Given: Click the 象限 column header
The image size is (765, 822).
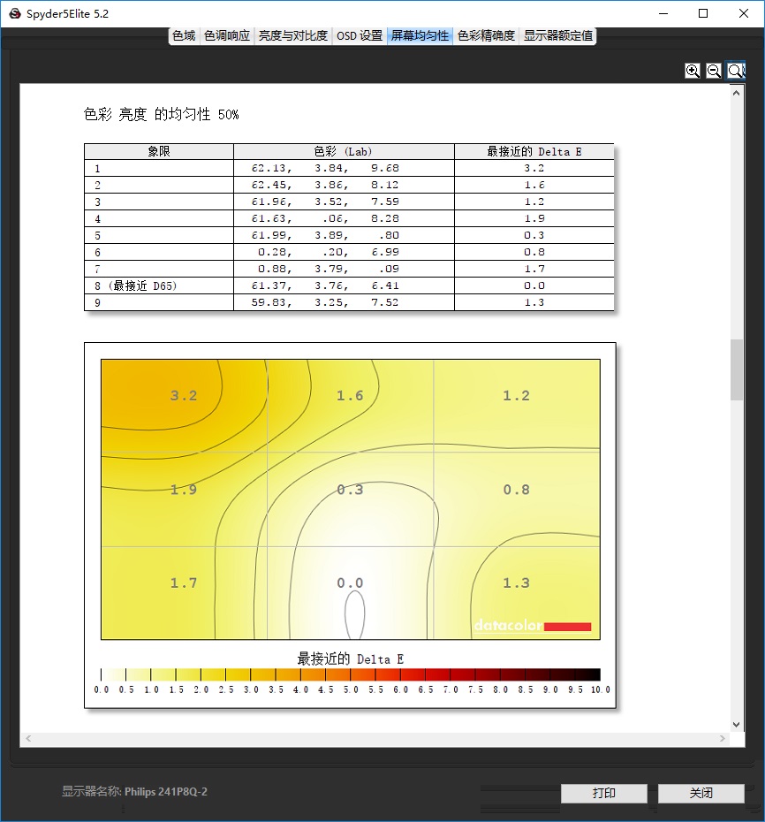Looking at the screenshot, I should 159,151.
